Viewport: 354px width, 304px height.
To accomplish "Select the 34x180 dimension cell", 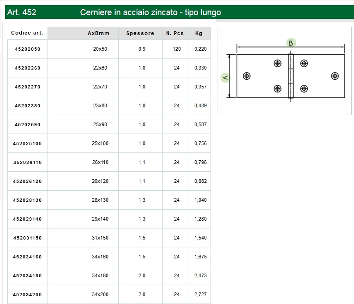I will pos(100,275).
